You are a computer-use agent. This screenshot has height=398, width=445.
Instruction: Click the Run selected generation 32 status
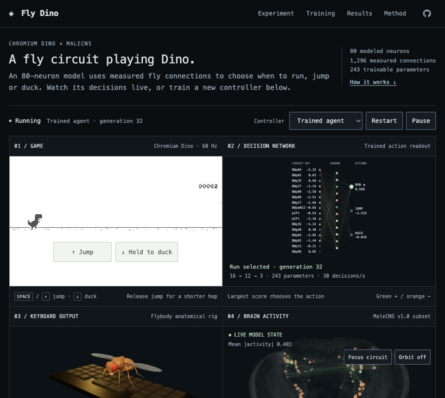[x=276, y=267]
